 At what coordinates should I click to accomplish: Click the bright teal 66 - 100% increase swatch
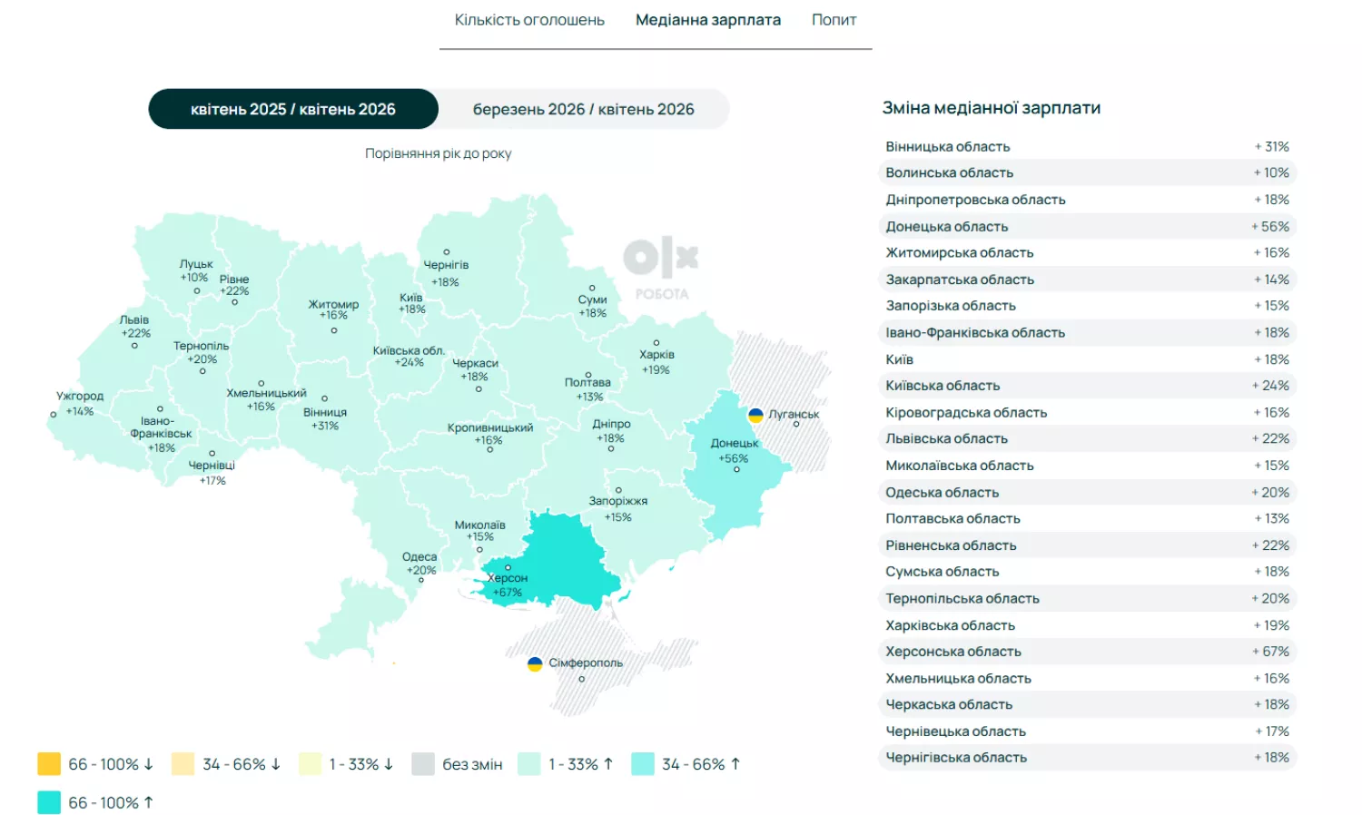coord(49,802)
